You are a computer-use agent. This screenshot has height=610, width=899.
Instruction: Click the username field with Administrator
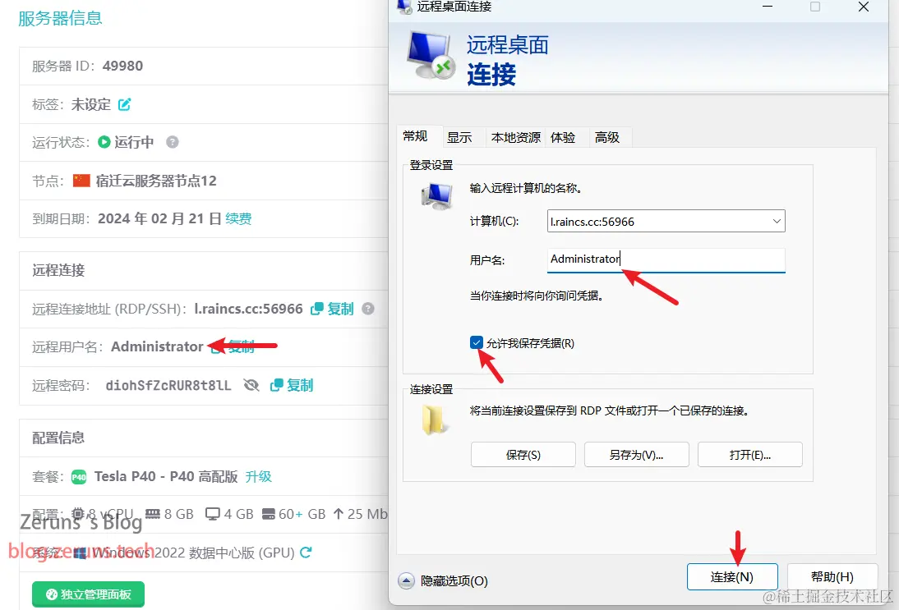666,259
